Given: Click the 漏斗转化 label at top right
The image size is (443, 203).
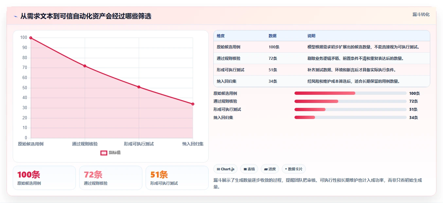Looking at the screenshot, I should point(421,14).
